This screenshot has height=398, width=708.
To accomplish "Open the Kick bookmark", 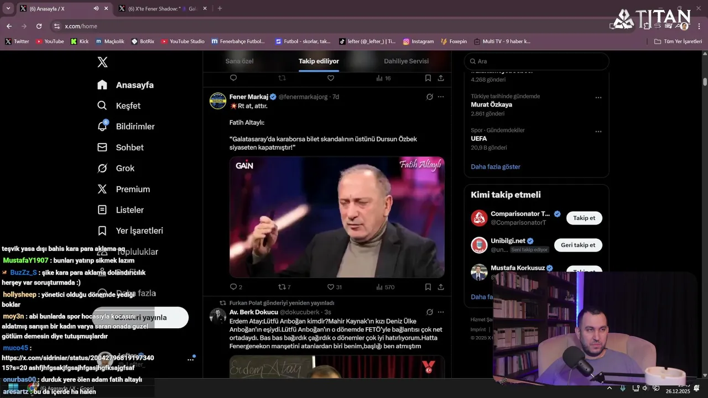I will coord(80,41).
